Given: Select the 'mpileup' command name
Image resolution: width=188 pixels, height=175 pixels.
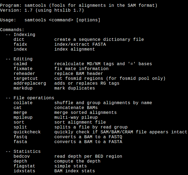Looking at the screenshot, I should (x=23, y=117).
